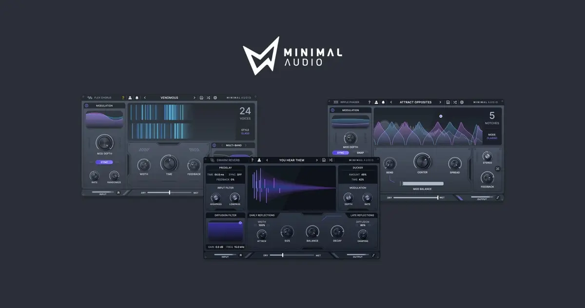Go to previous preset before ATTRACT OPPOSITES
This screenshot has width=585, height=308.
(x=391, y=102)
